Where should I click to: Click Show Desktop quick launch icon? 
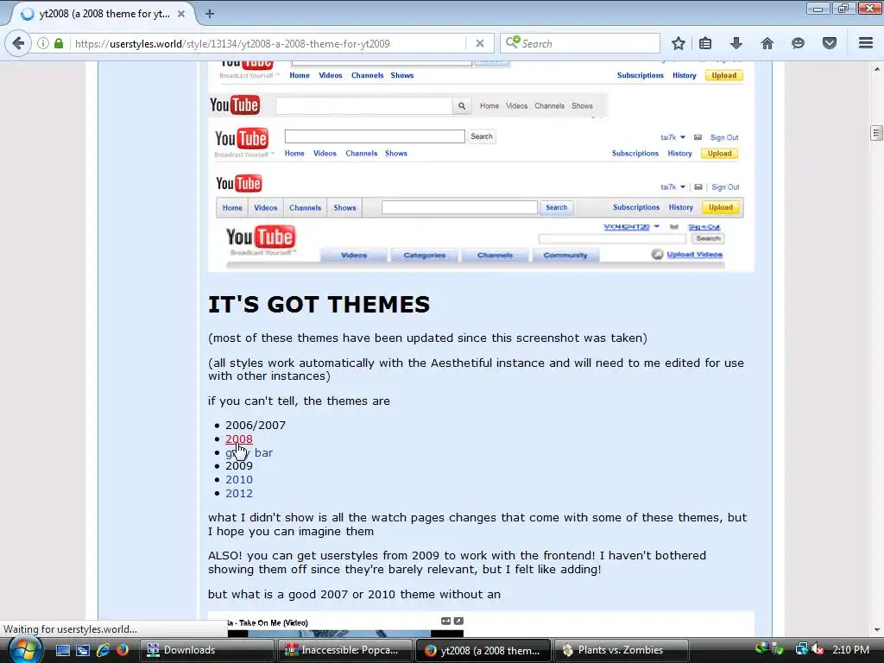(x=62, y=650)
